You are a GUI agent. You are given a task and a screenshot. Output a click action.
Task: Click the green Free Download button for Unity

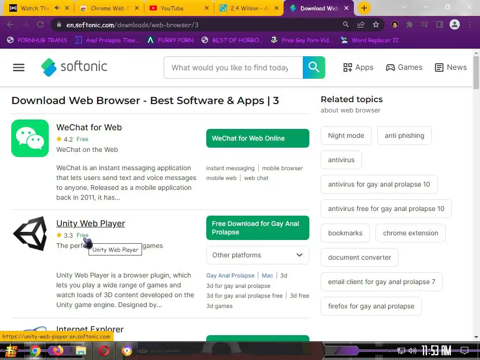(x=258, y=228)
